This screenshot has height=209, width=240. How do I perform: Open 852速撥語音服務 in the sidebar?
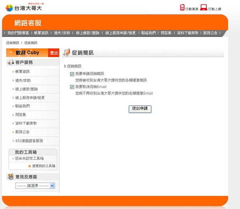pos(29,141)
